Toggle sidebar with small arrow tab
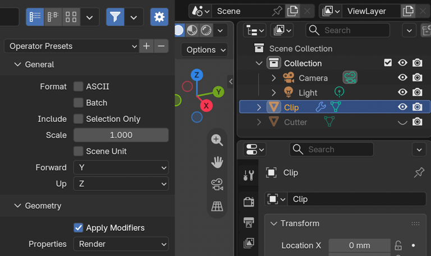This screenshot has width=431, height=256. pyautogui.click(x=231, y=81)
